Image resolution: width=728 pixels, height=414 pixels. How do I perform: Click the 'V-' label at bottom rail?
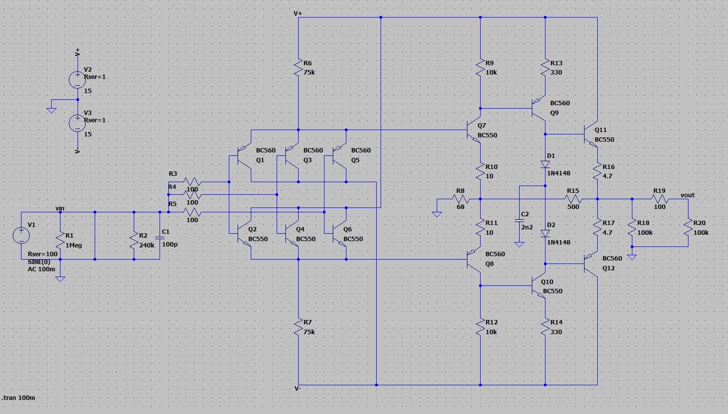(x=298, y=388)
